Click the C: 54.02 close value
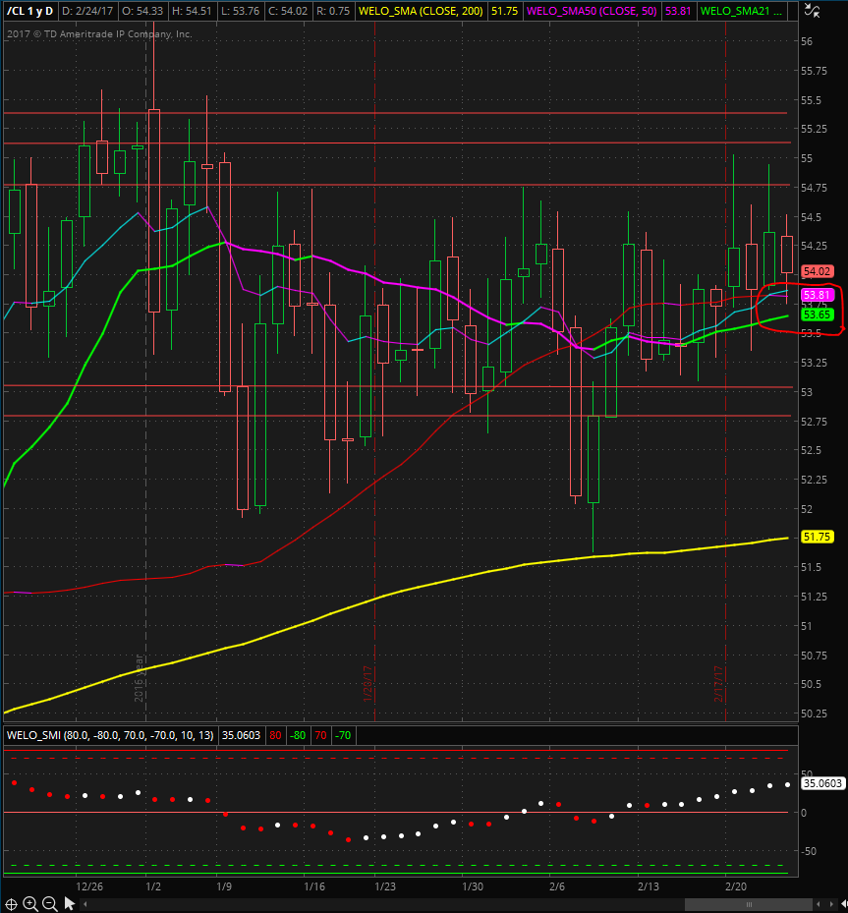Screen dimensions: 848x913 (x=288, y=11)
